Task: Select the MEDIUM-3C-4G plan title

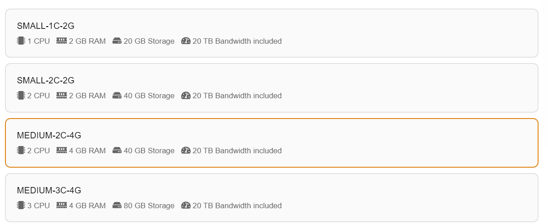Action: pos(49,190)
